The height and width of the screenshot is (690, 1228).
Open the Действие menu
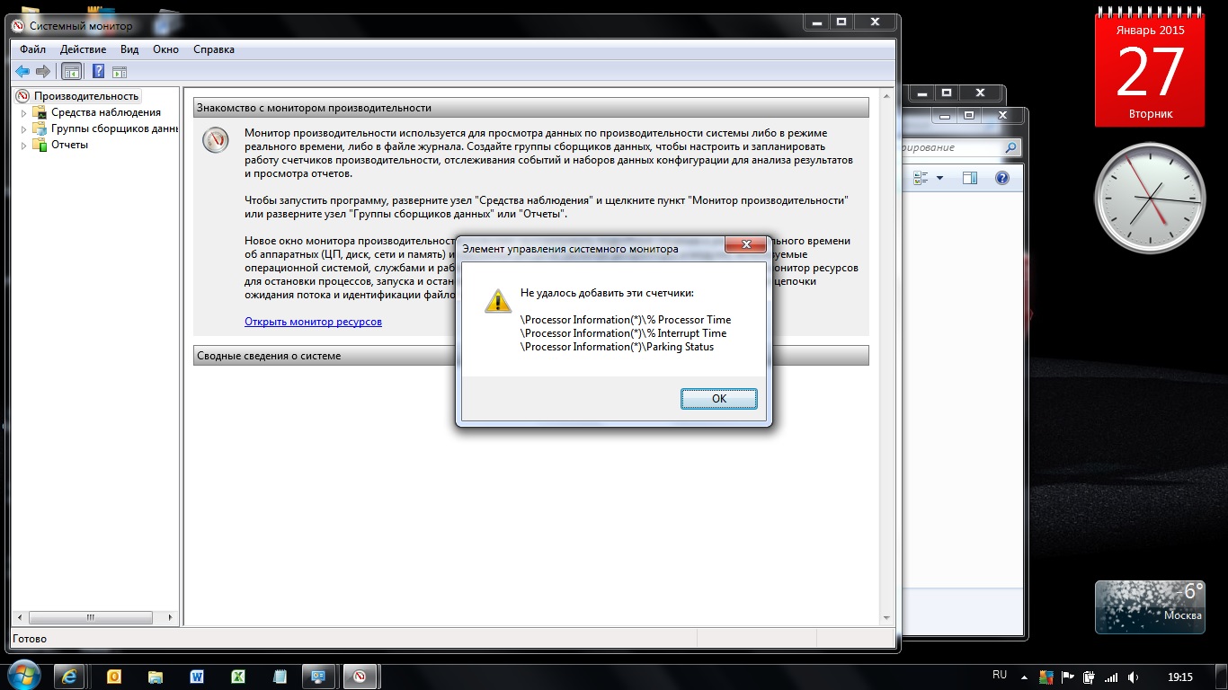[x=83, y=49]
